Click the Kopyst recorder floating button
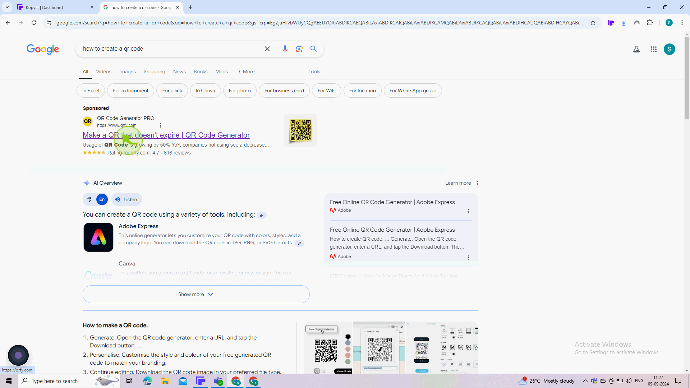Screen dimensions: 690x388 pyautogui.click(x=18, y=355)
